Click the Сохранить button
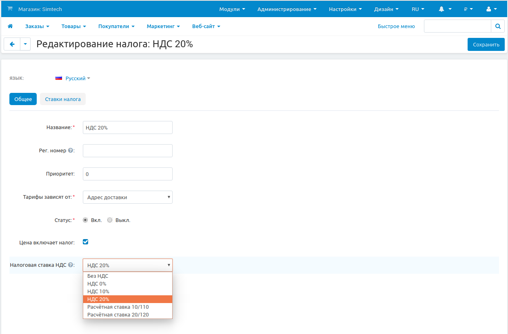The width and height of the screenshot is (508, 334). coord(486,45)
